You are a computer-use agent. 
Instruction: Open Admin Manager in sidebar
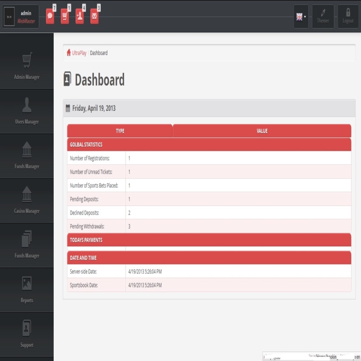[x=27, y=66]
